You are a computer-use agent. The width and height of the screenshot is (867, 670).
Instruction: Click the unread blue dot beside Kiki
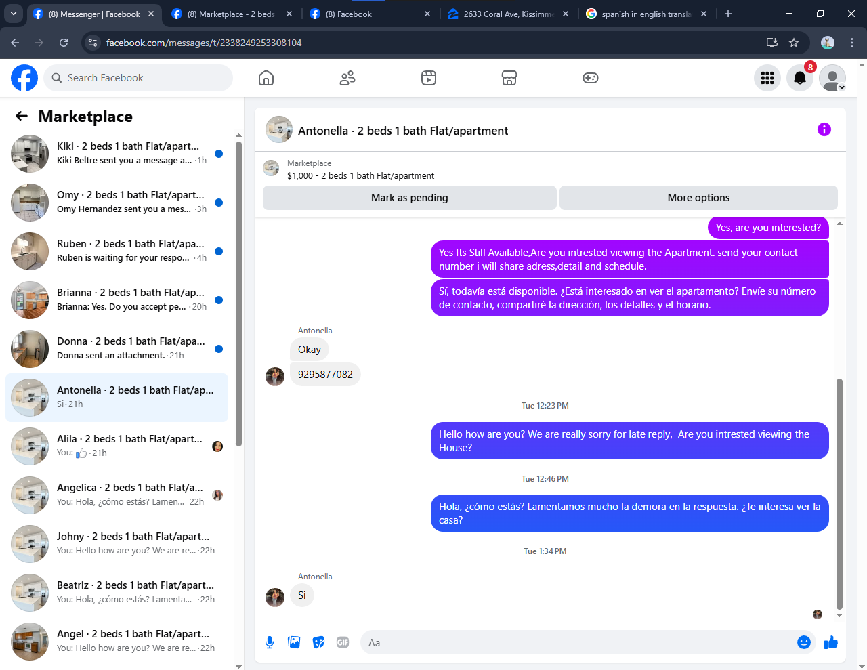pos(219,154)
